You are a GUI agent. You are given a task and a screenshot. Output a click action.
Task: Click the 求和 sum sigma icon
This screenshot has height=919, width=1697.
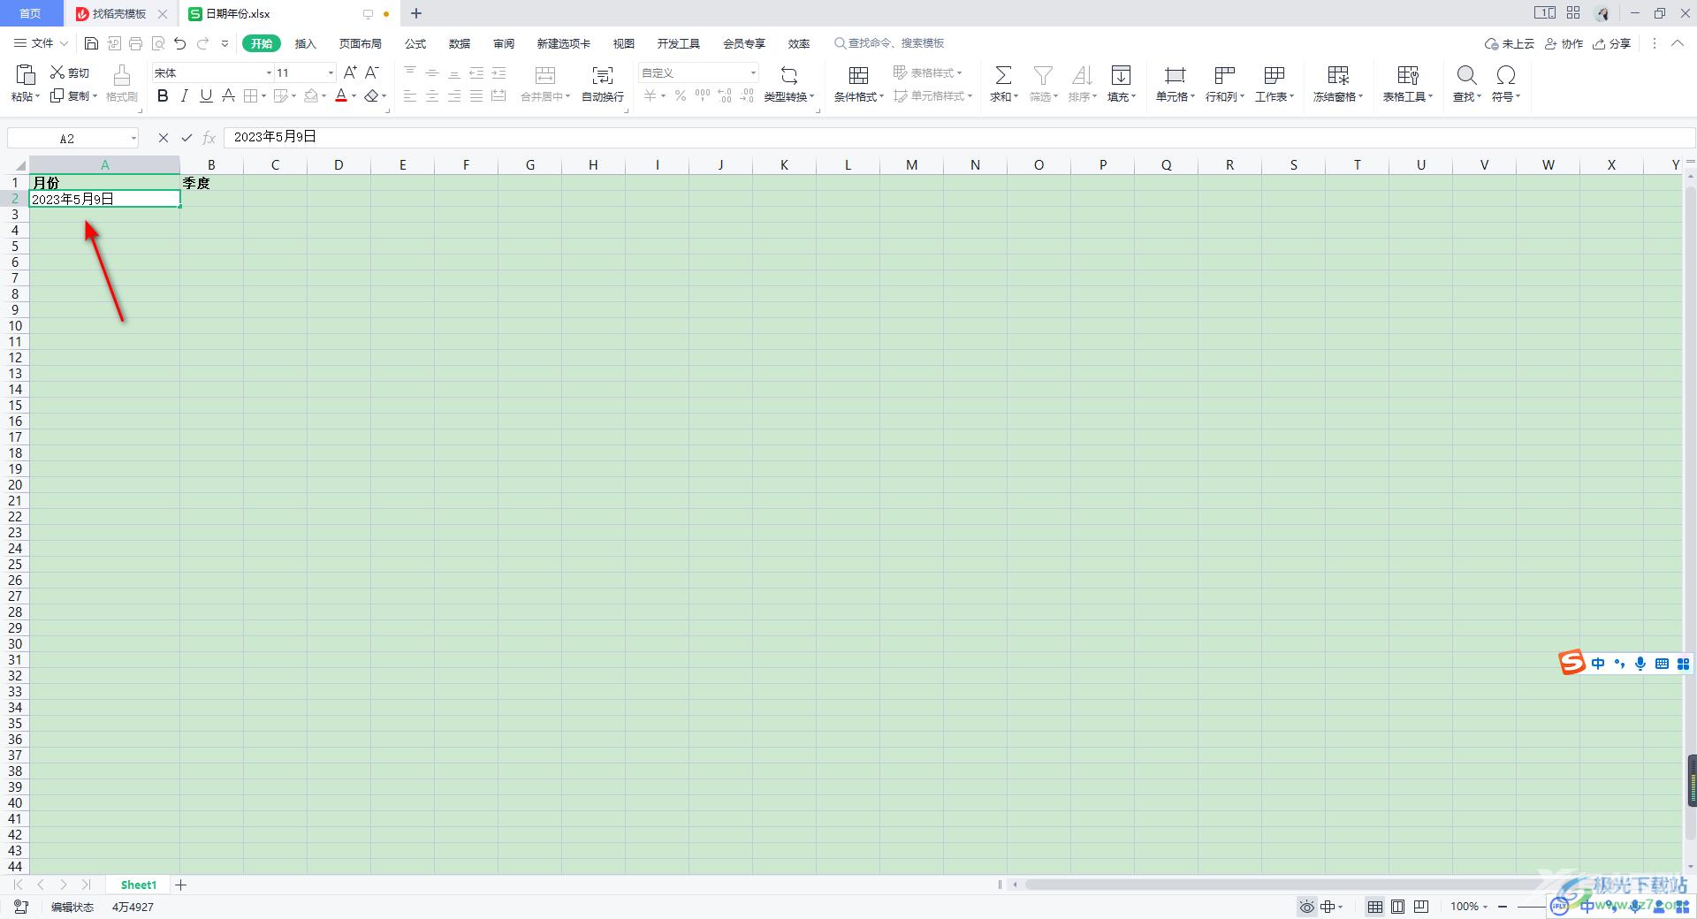pyautogui.click(x=1003, y=75)
